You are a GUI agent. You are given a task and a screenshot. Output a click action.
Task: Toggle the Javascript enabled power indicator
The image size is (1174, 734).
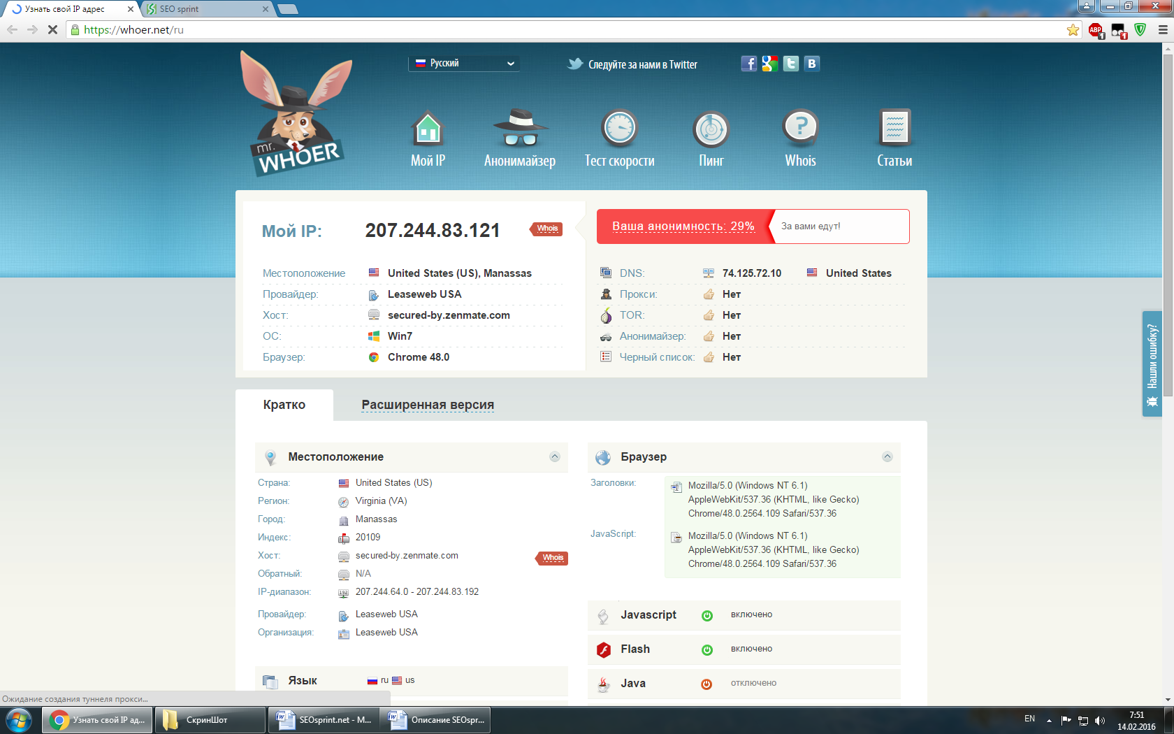707,615
